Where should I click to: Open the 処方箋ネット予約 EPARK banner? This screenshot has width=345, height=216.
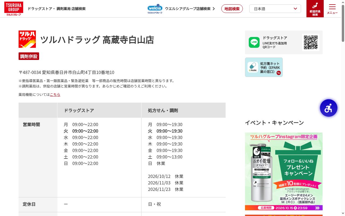click(264, 67)
